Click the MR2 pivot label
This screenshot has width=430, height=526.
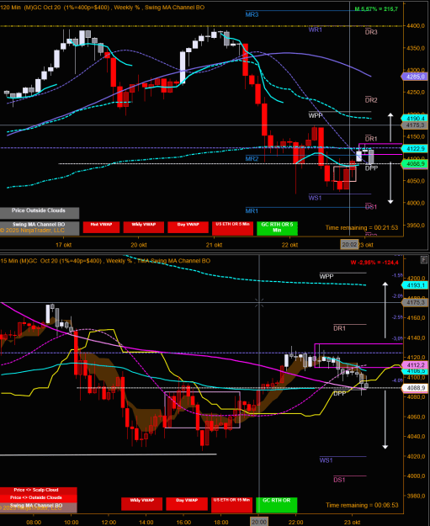pos(252,159)
